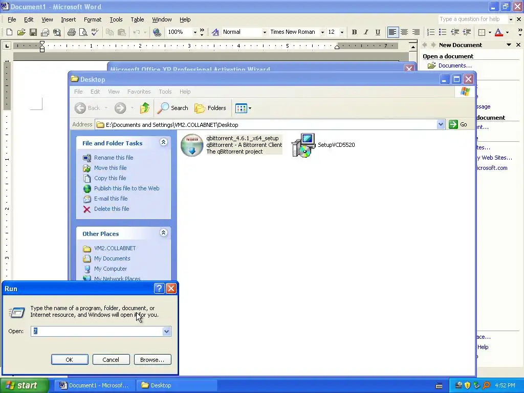524x393 pixels.
Task: Insert a hyperlink using the globe icon
Action: click(x=157, y=32)
